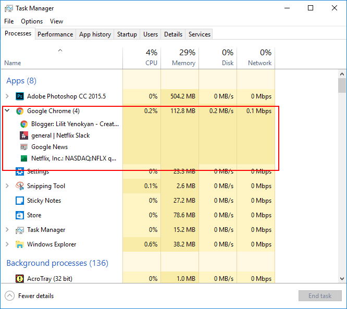This screenshot has width=347, height=309.
Task: Click the Apps (8) group heading
Action: click(21, 81)
